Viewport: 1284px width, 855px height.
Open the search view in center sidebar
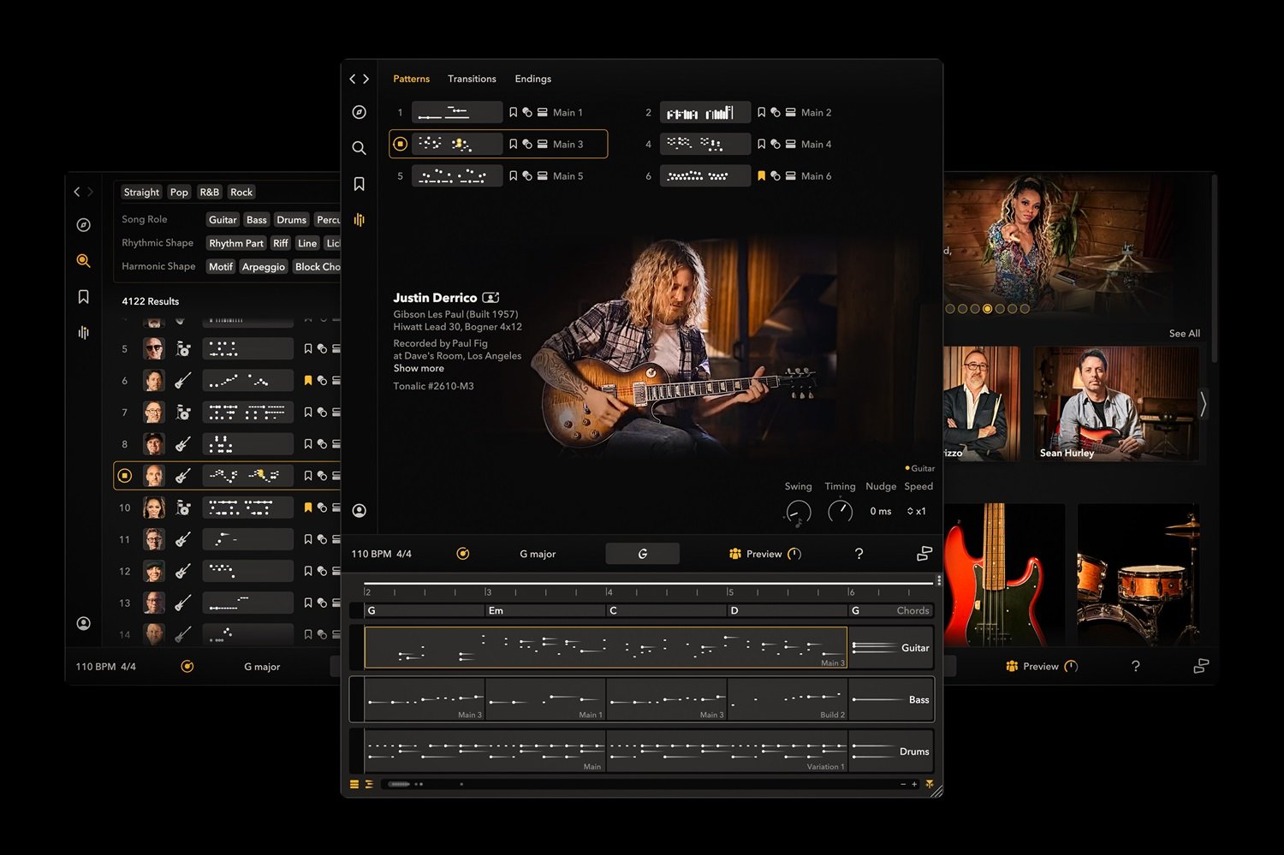(359, 148)
